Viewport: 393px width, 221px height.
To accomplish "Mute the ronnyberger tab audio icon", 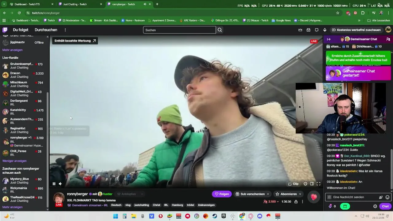I will [145, 4].
